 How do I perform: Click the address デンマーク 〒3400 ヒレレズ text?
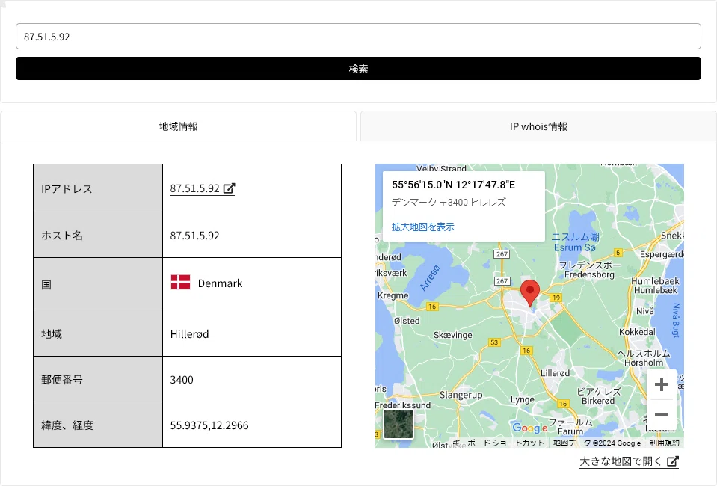(449, 203)
